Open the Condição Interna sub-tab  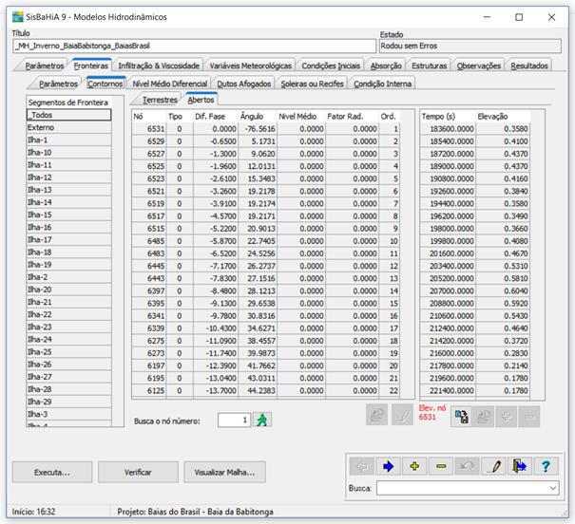coord(382,84)
